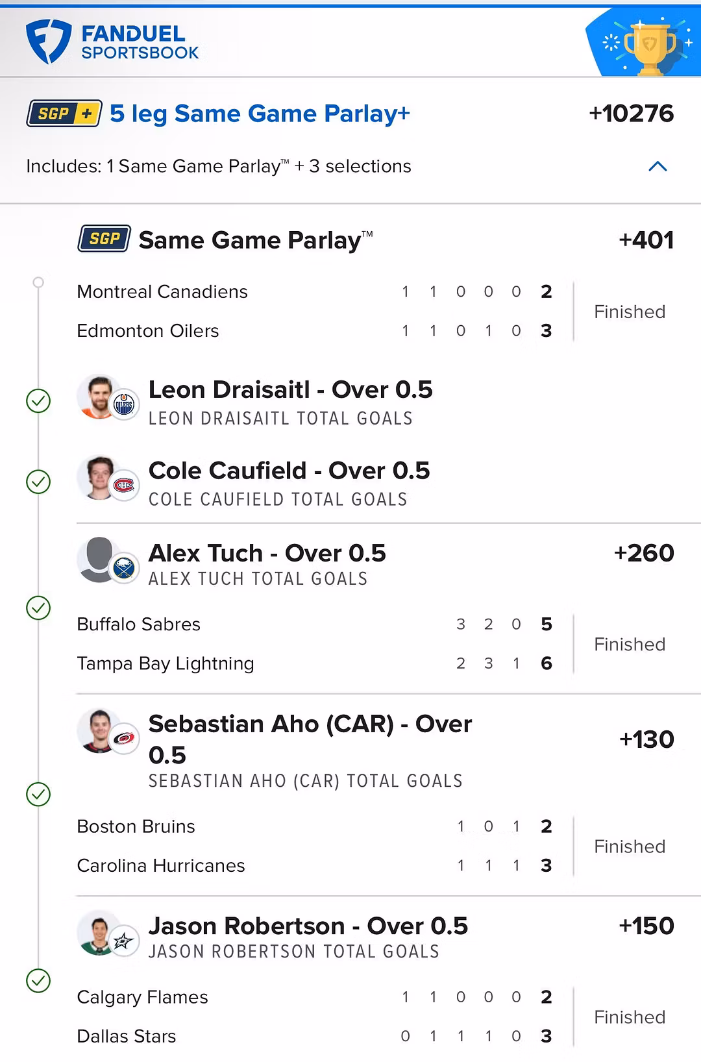The width and height of the screenshot is (701, 1062).
Task: Open the Montreal Canadiens vs Oilers scoreboard
Action: (x=314, y=311)
